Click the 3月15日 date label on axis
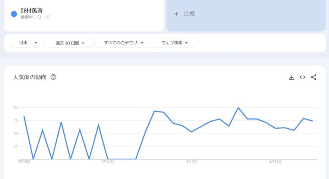This screenshot has width=329, height=179. pos(24,162)
